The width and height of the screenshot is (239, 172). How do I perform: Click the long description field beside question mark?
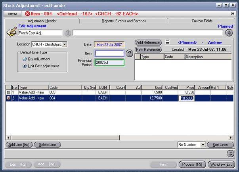point(148,33)
